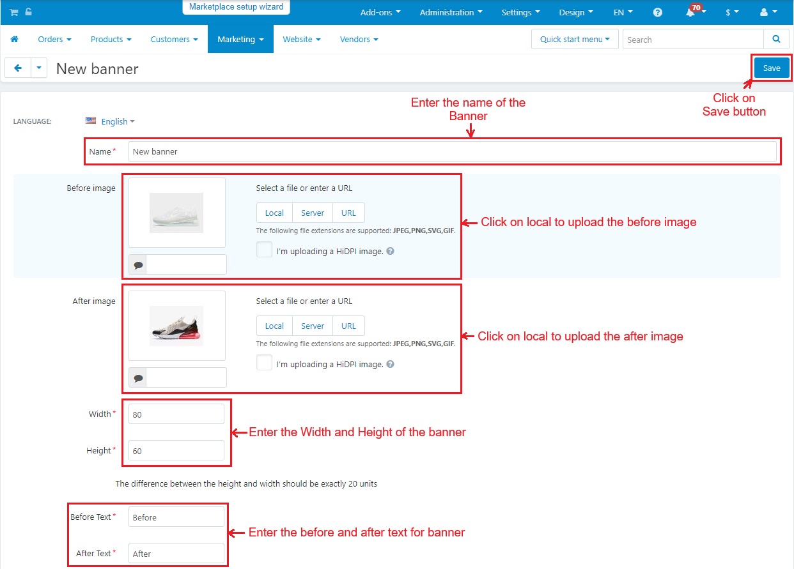Open the Products menu

click(x=111, y=39)
